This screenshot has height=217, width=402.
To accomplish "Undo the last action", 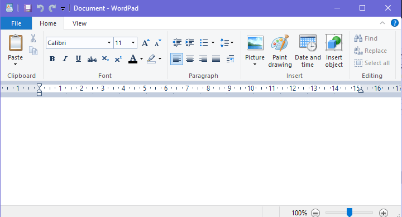I will 40,8.
